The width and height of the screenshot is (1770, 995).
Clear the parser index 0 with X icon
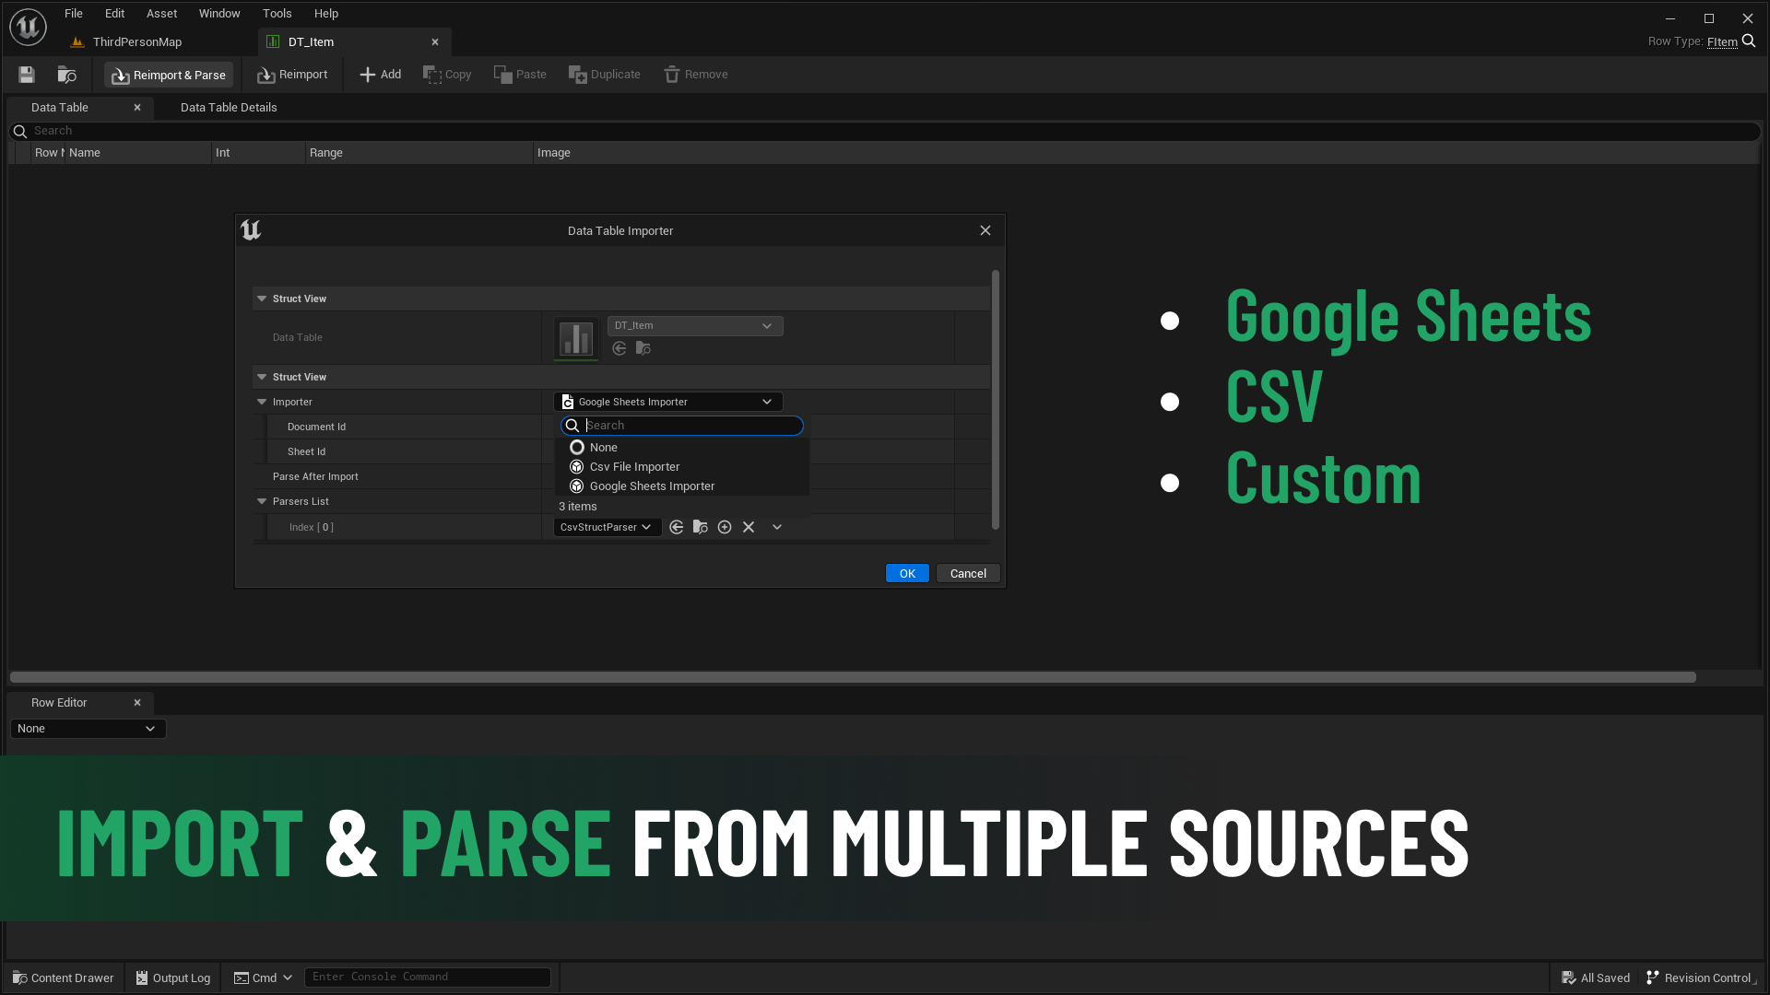coord(749,527)
